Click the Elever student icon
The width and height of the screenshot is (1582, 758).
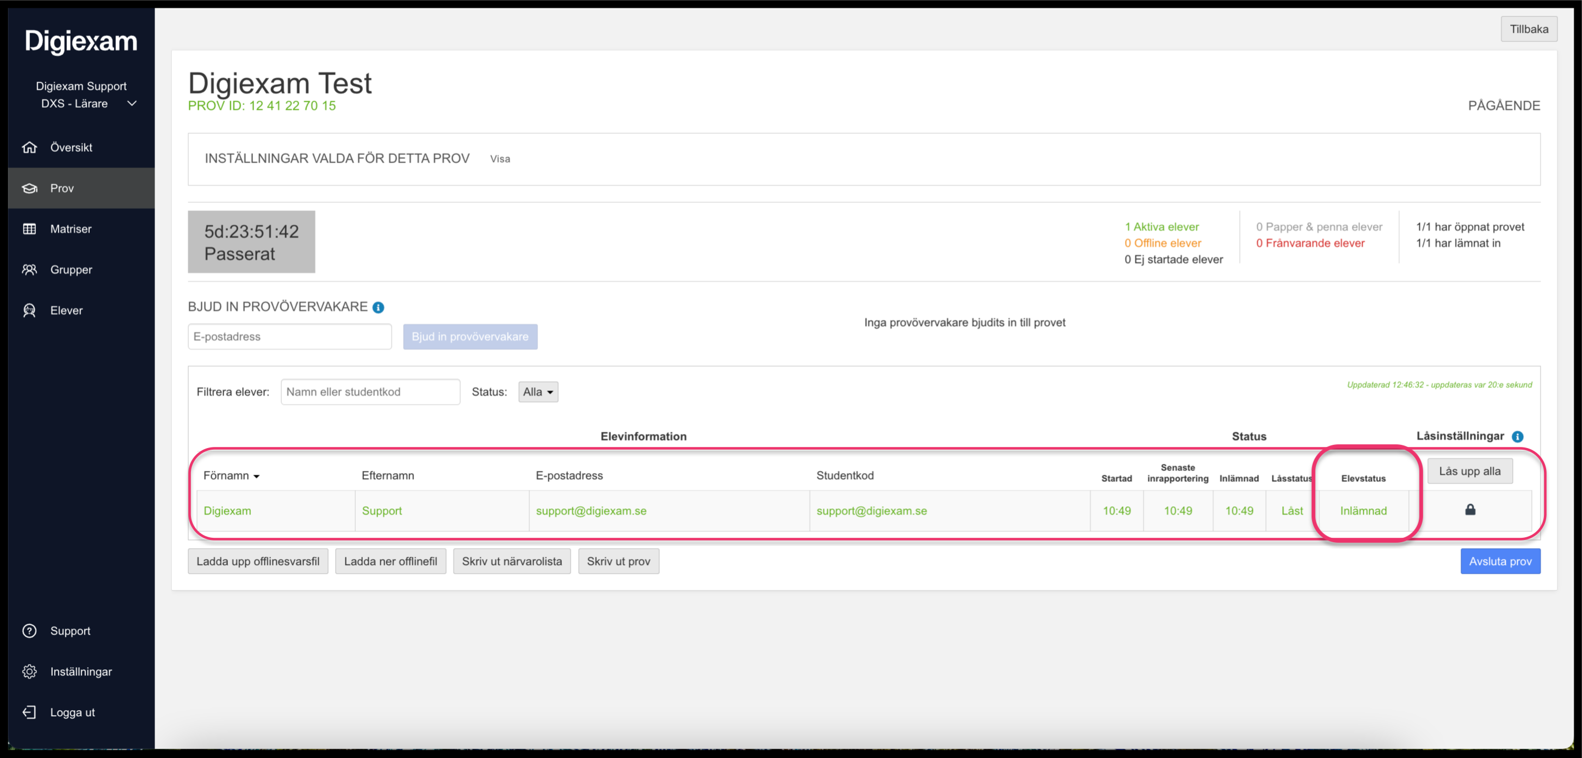[29, 310]
